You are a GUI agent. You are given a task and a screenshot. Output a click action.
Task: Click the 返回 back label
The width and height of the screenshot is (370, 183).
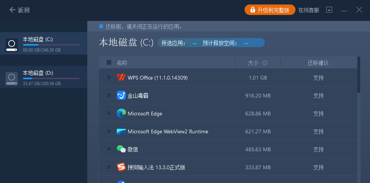(24, 10)
